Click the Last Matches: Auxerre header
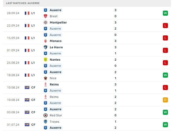This screenshot has width=174, height=131. click(x=23, y=3)
